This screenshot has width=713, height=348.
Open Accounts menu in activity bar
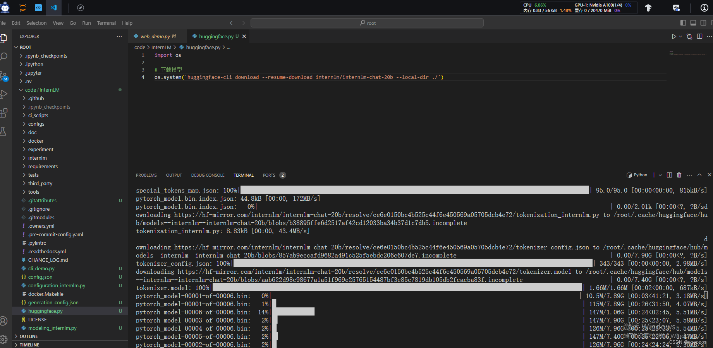tap(3, 321)
